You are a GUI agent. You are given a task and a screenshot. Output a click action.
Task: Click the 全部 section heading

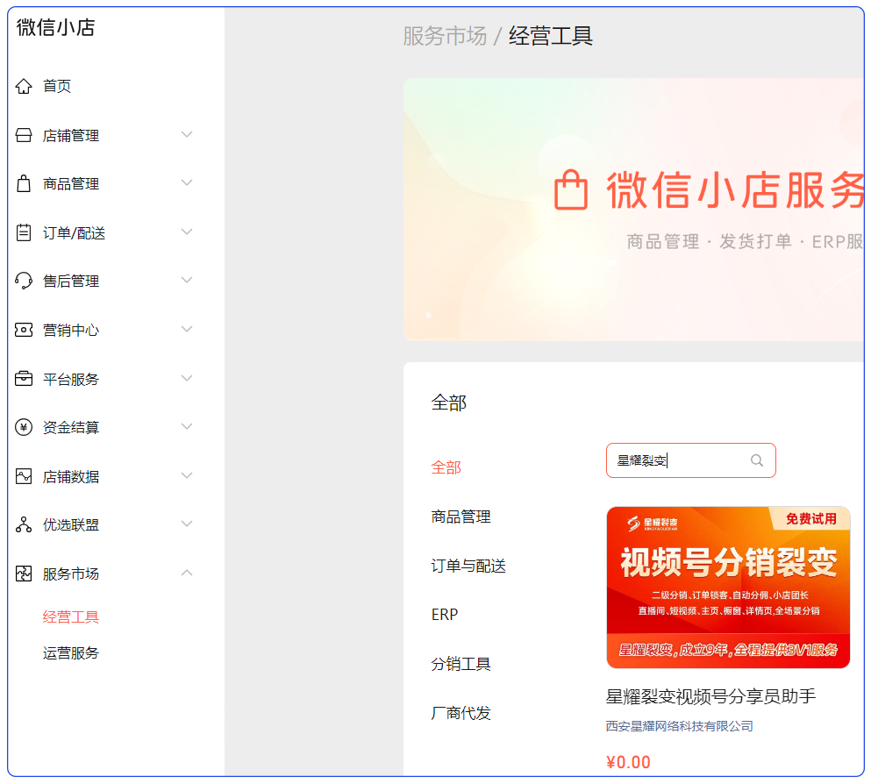449,403
